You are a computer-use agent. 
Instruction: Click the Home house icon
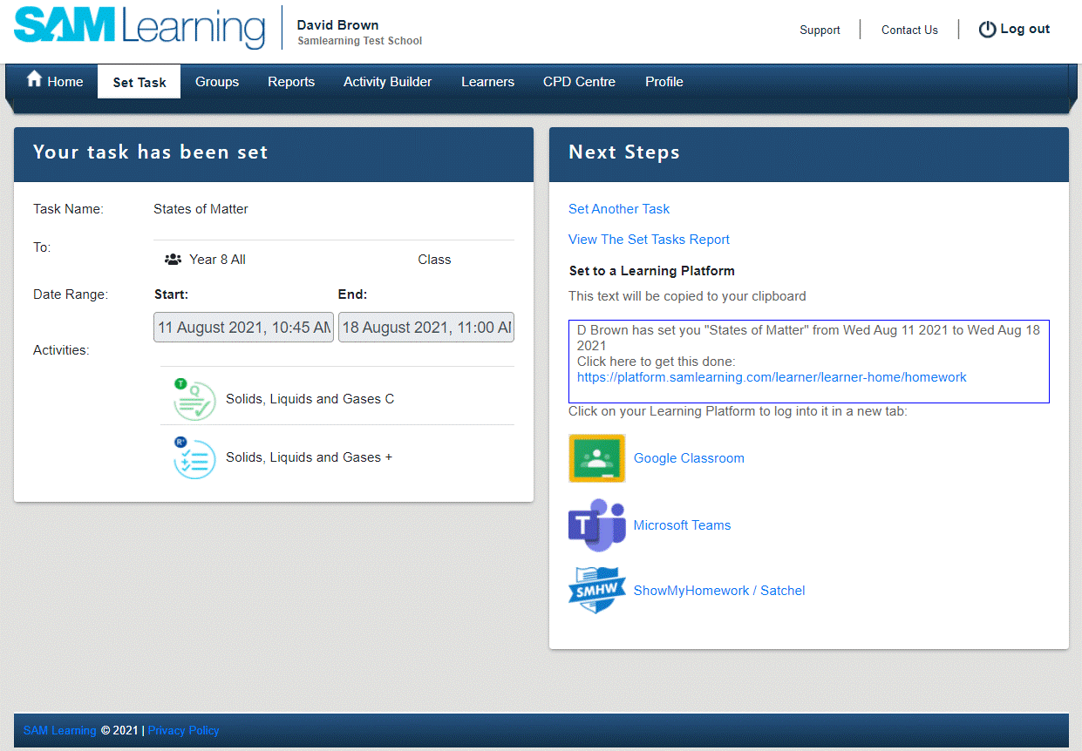pos(35,80)
